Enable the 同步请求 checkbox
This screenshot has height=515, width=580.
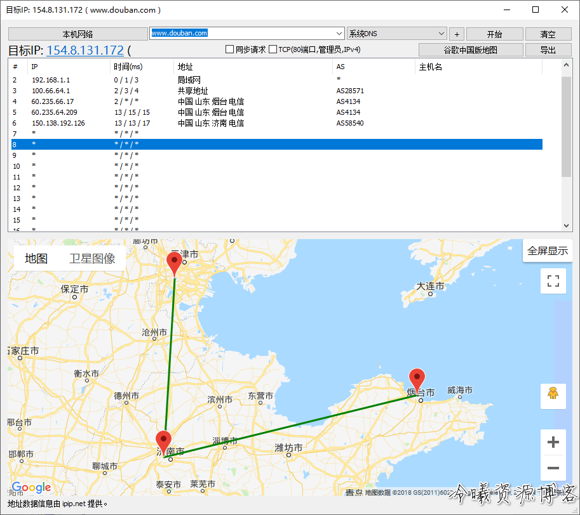click(x=230, y=49)
